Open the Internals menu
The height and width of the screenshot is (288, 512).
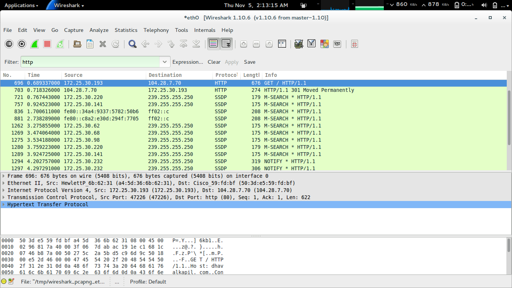205,30
